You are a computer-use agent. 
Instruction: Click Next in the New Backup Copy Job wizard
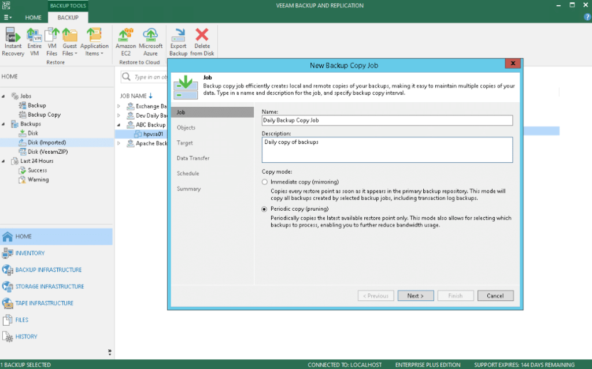click(x=415, y=295)
